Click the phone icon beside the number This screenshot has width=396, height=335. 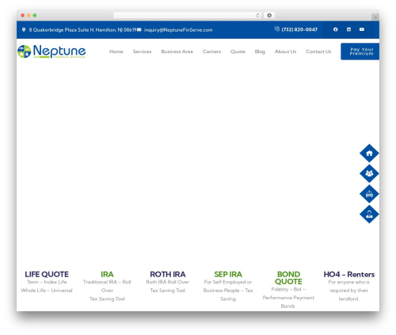pos(276,29)
